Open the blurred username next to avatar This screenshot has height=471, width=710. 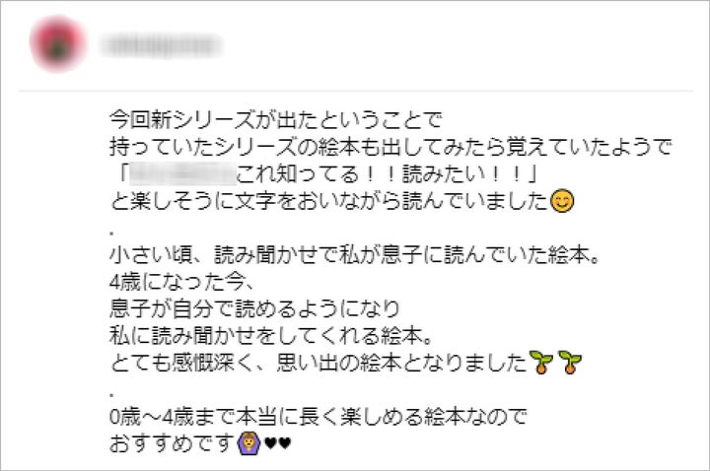click(161, 45)
